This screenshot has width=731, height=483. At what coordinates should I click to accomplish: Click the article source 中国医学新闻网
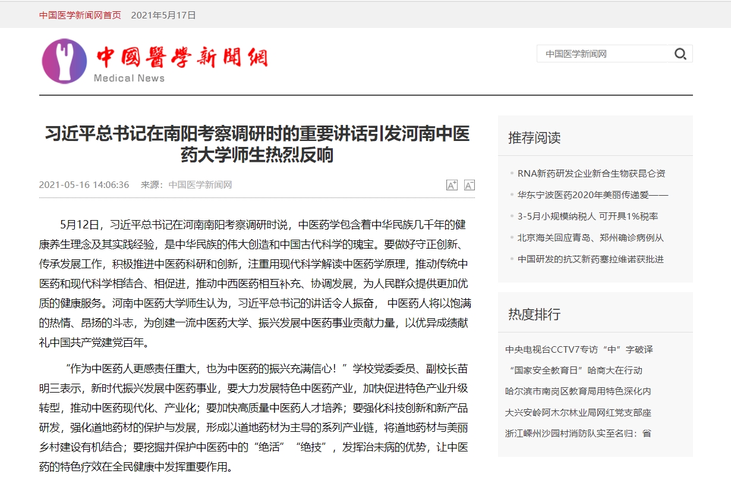pos(200,185)
